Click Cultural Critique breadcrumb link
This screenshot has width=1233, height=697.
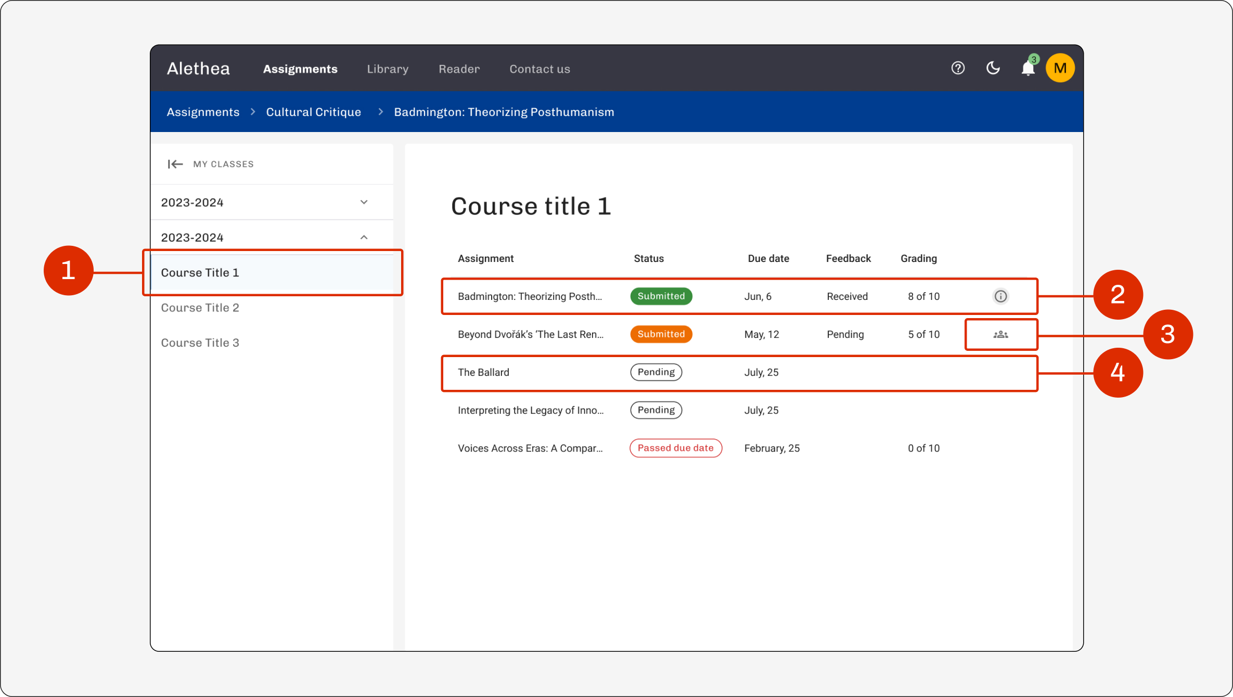pos(313,112)
